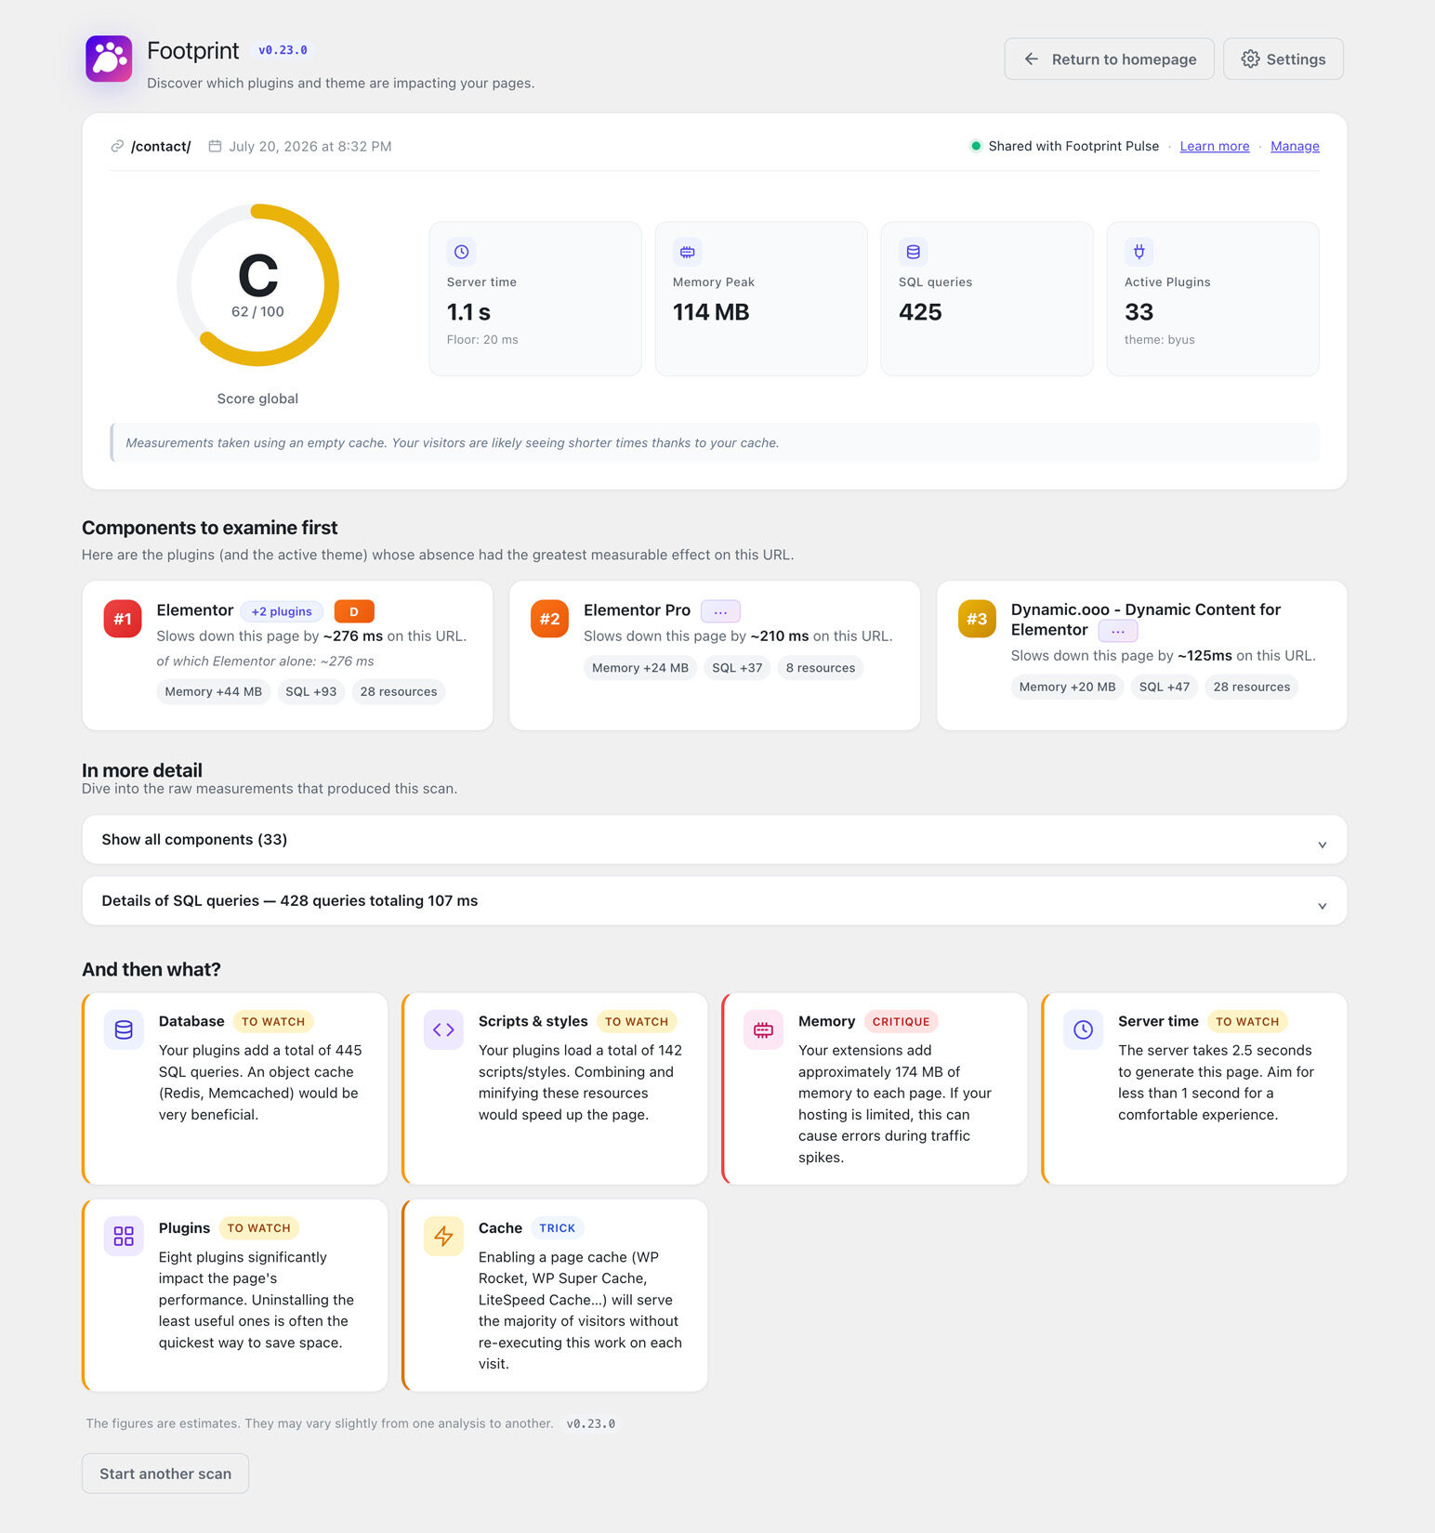1435x1533 pixels.
Task: Click the Plugins card grid icon
Action: pyautogui.click(x=124, y=1236)
